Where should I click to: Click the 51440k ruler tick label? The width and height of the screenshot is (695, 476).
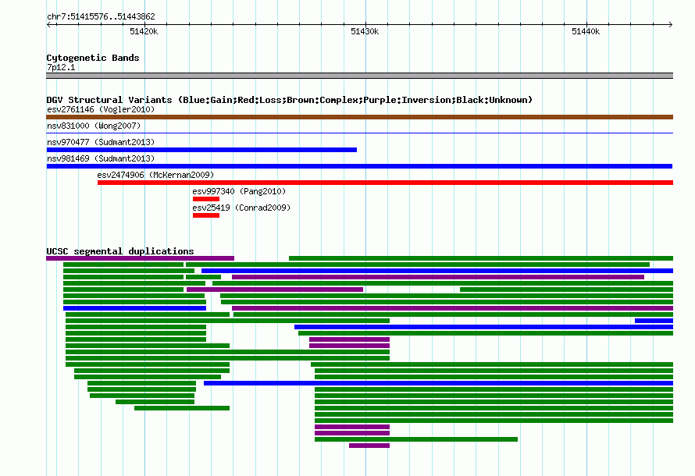586,31
